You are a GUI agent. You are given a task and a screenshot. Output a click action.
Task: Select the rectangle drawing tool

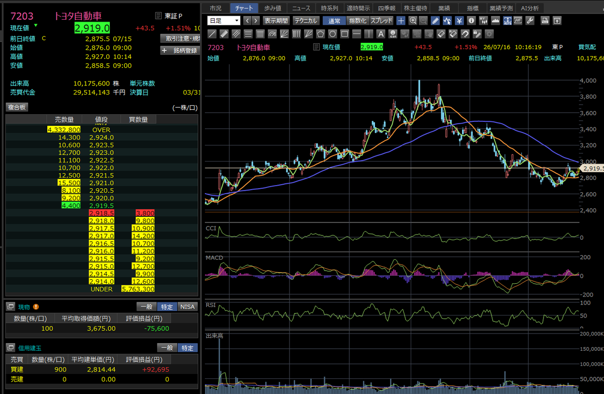coord(344,34)
